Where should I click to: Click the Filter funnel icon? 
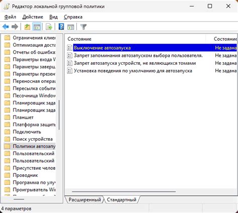pos(83,27)
